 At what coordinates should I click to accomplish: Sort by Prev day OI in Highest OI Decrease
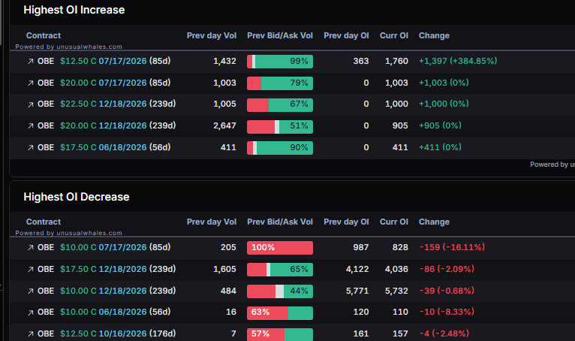346,222
